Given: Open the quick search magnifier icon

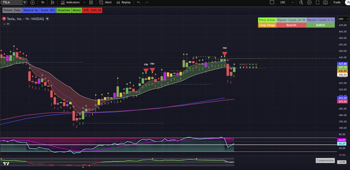Looking at the screenshot, I should tap(301, 2).
